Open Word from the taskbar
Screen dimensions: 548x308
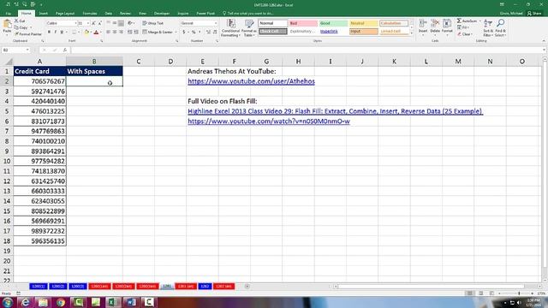(131, 302)
